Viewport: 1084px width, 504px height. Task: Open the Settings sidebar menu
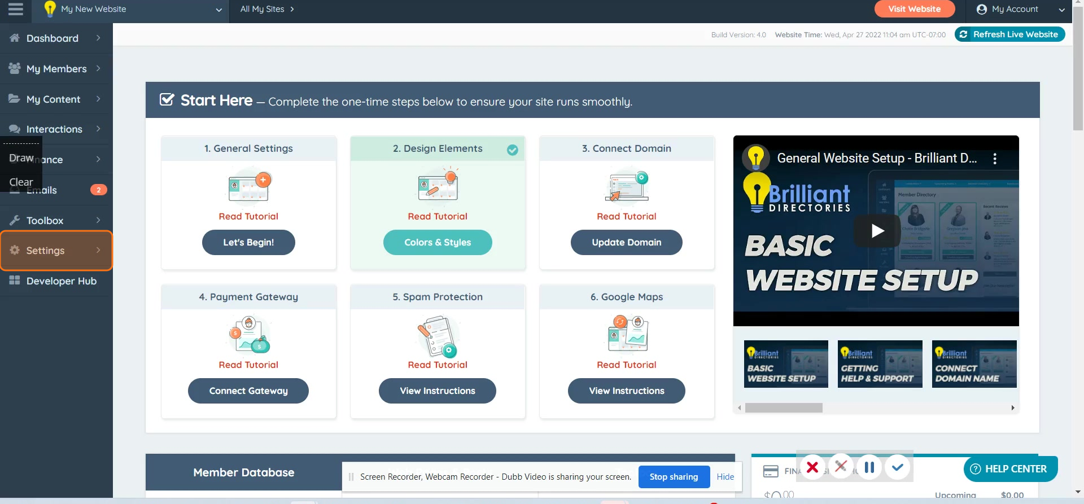click(56, 251)
